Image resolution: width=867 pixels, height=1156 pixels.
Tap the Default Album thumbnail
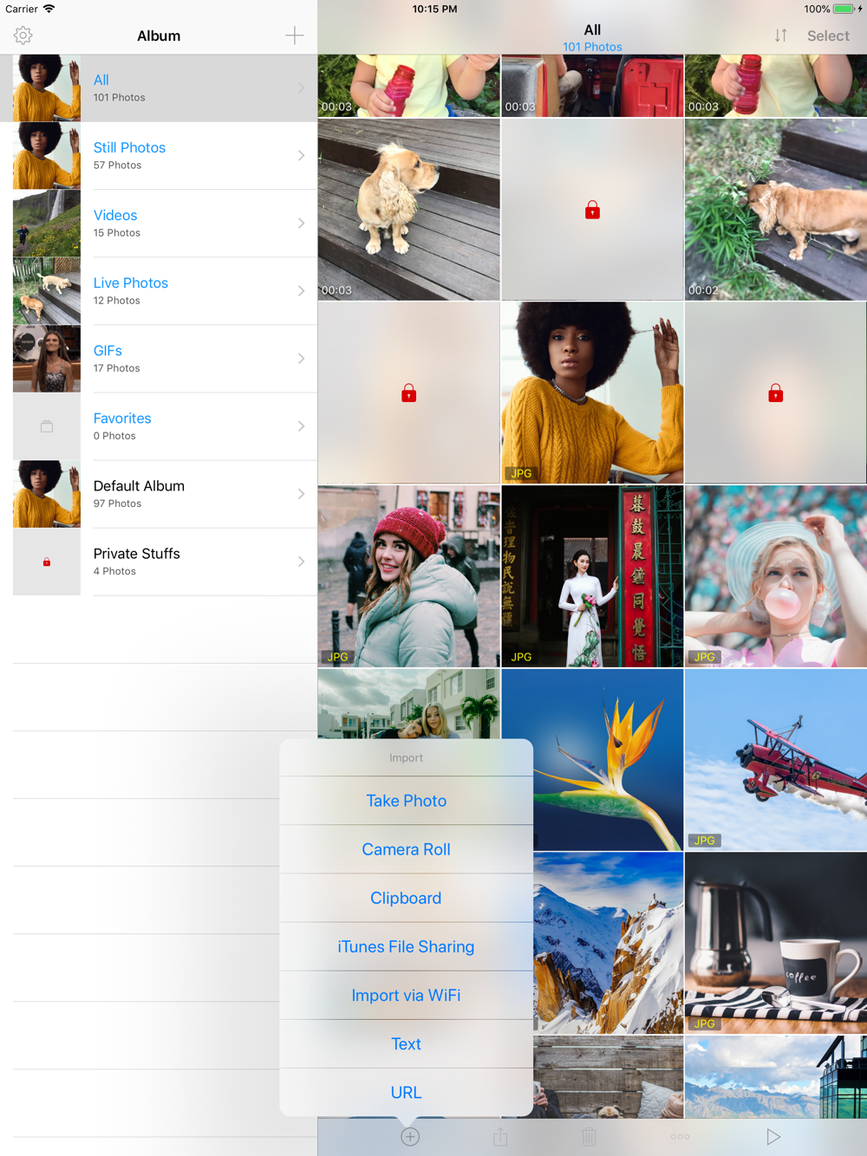pos(47,494)
